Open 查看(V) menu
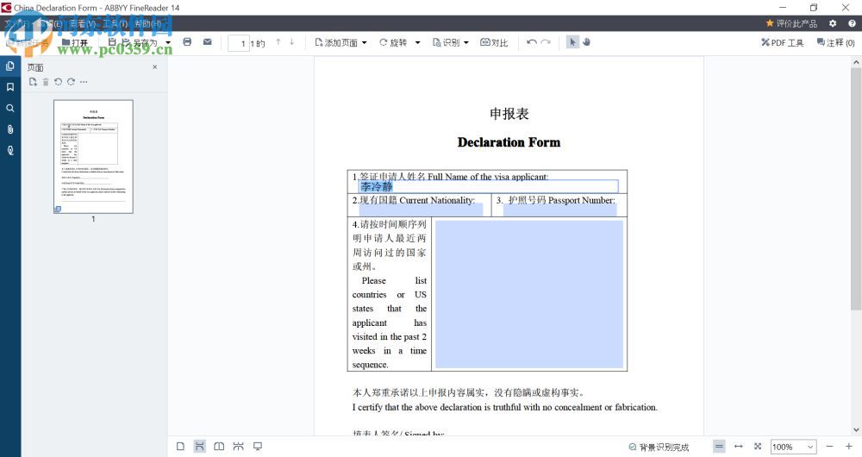 [x=83, y=23]
